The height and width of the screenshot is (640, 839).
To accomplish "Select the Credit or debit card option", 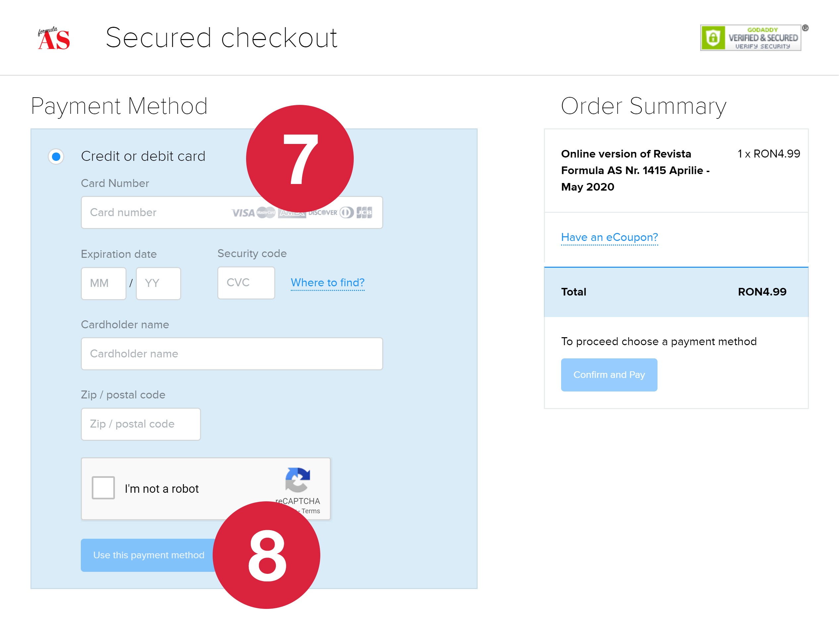I will click(x=56, y=156).
